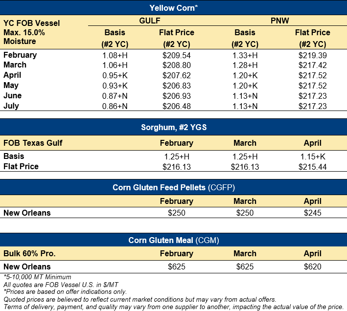This screenshot has height=311, width=347.
Task: Click the Sorghum, #2 YGS header
Action: coord(173,128)
